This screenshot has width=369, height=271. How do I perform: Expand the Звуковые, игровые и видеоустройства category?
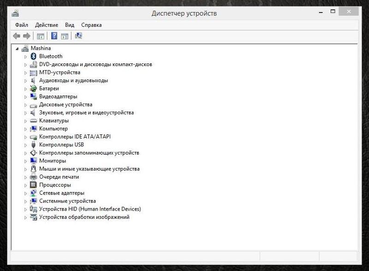[25, 113]
